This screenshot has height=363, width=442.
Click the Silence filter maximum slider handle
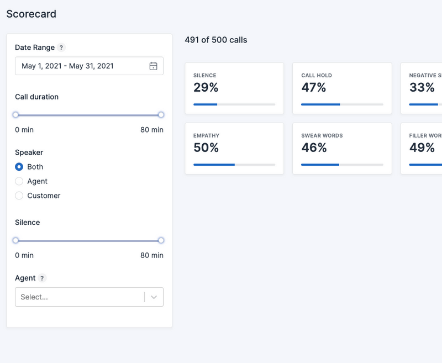(x=161, y=240)
